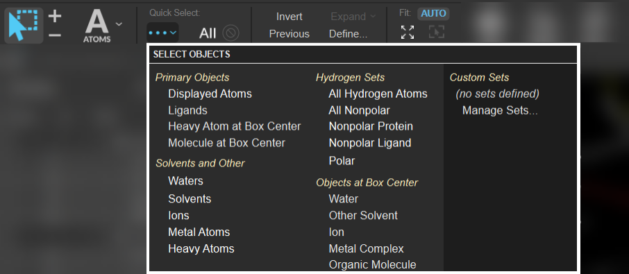This screenshot has height=274, width=629.
Task: Click the plus add-to-selection icon
Action: (55, 17)
